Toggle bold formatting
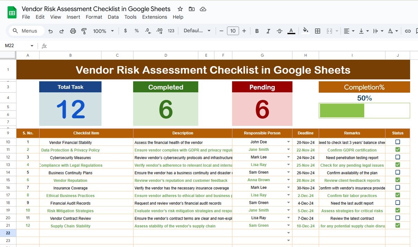The height and width of the screenshot is (247, 418). tap(257, 31)
